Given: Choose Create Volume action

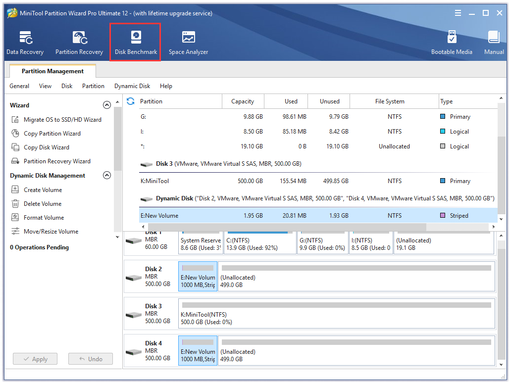Looking at the screenshot, I should coord(36,190).
